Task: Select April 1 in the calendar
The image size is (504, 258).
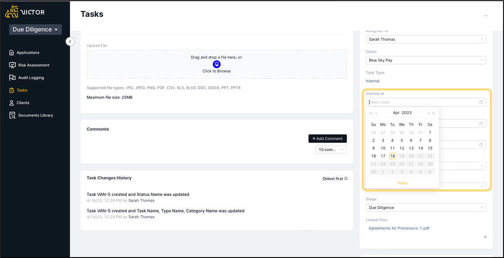Action: click(x=430, y=133)
